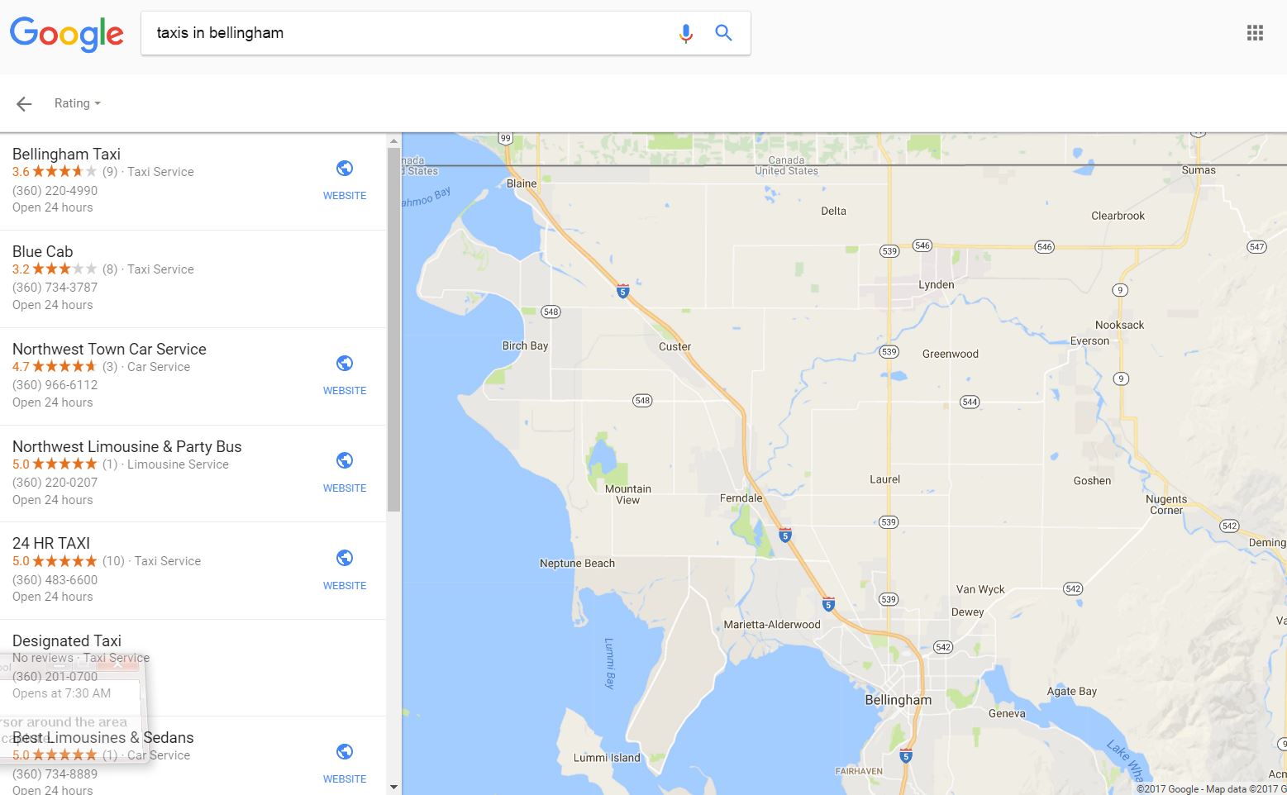Open the Designated Taxi listing
Image resolution: width=1287 pixels, height=795 pixels.
coord(193,668)
